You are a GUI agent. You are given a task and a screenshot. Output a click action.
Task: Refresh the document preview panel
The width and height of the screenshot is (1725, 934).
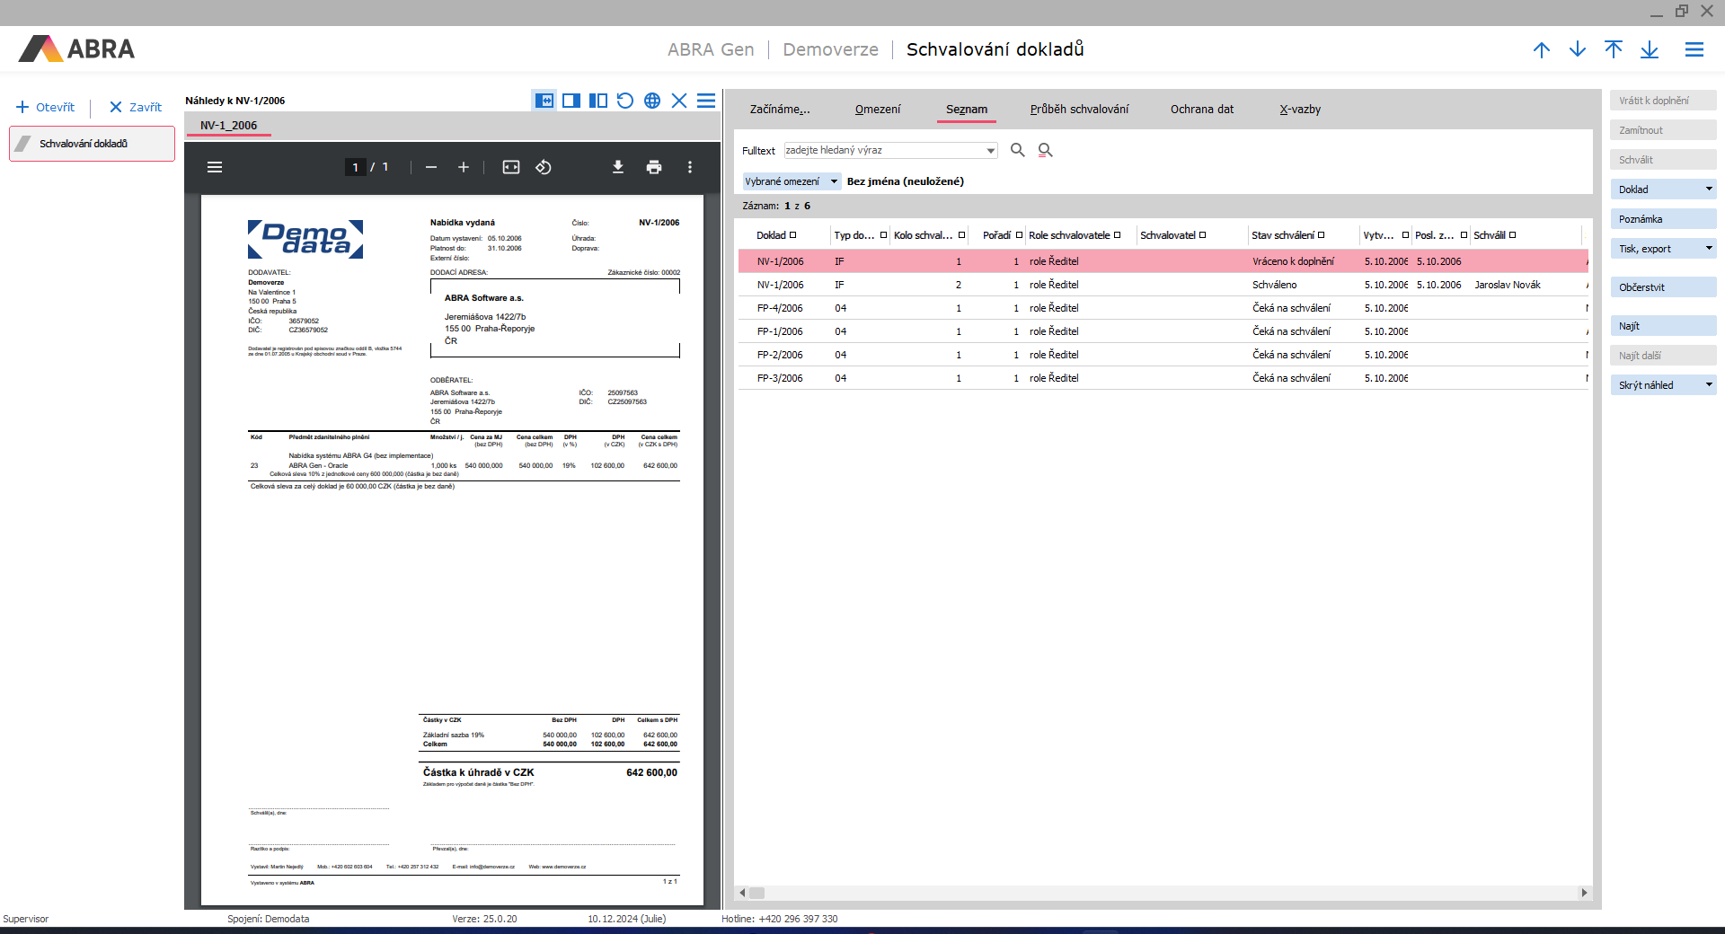pyautogui.click(x=625, y=101)
